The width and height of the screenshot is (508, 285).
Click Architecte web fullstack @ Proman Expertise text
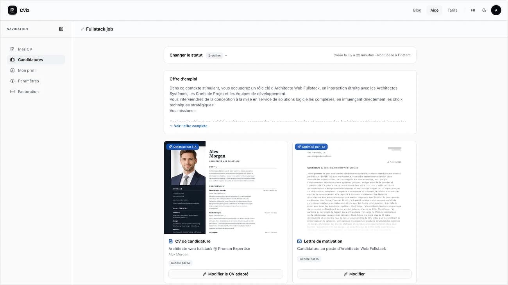(209, 249)
